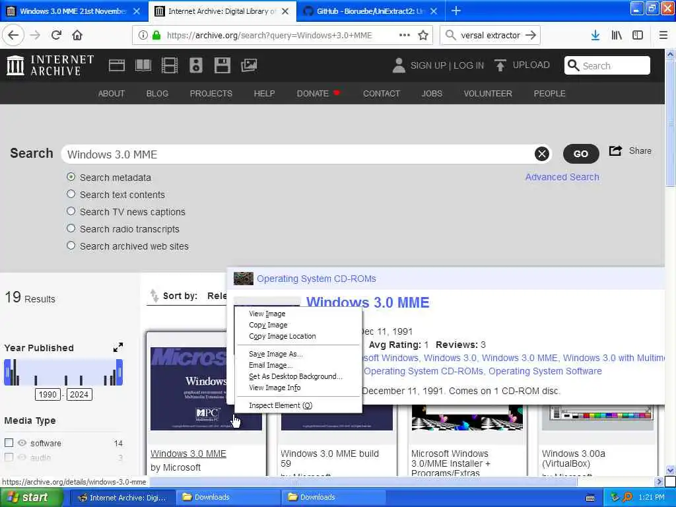This screenshot has height=507, width=676.
Task: Select Search archived web sites option
Action: pos(71,246)
